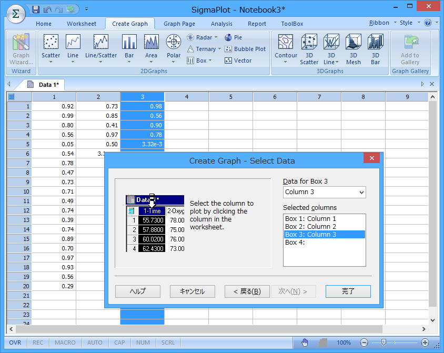Toggle MACRO indicator in status bar

pos(65,342)
